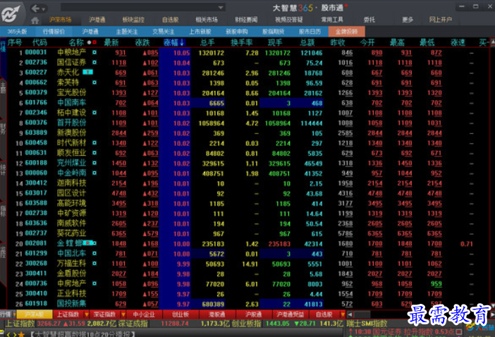Open the 沪深市场 menu

[61, 20]
